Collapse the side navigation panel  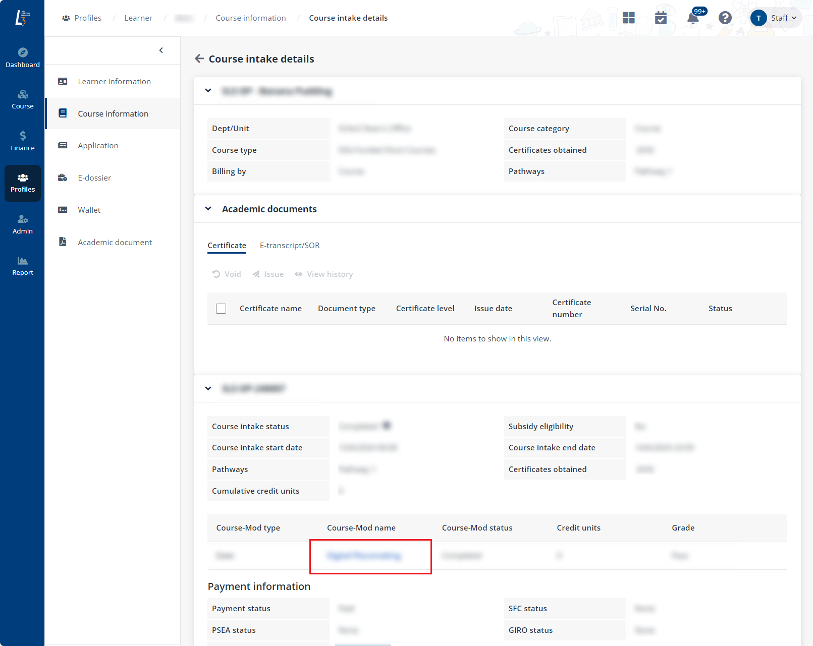pyautogui.click(x=161, y=50)
